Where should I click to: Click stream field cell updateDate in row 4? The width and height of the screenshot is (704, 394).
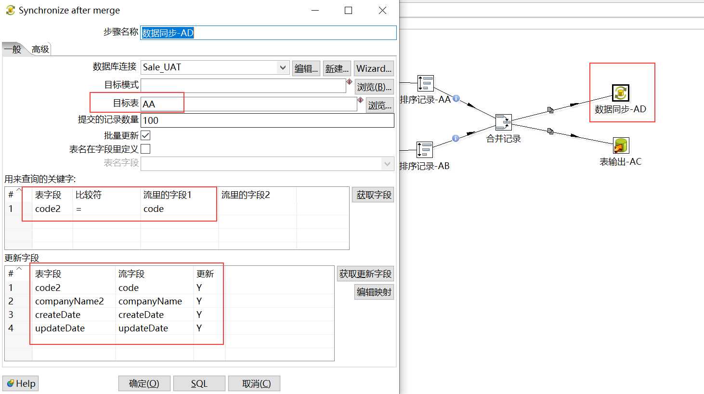[155, 328]
